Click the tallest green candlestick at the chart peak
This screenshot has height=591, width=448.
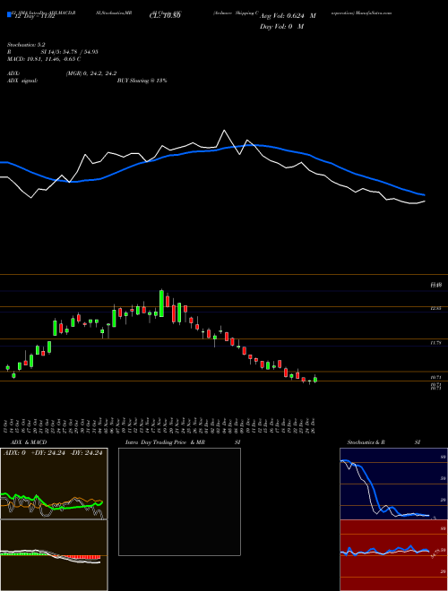pyautogui.click(x=161, y=304)
